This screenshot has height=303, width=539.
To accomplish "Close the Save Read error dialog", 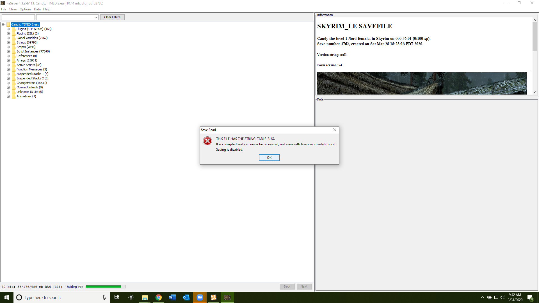I will (334, 130).
